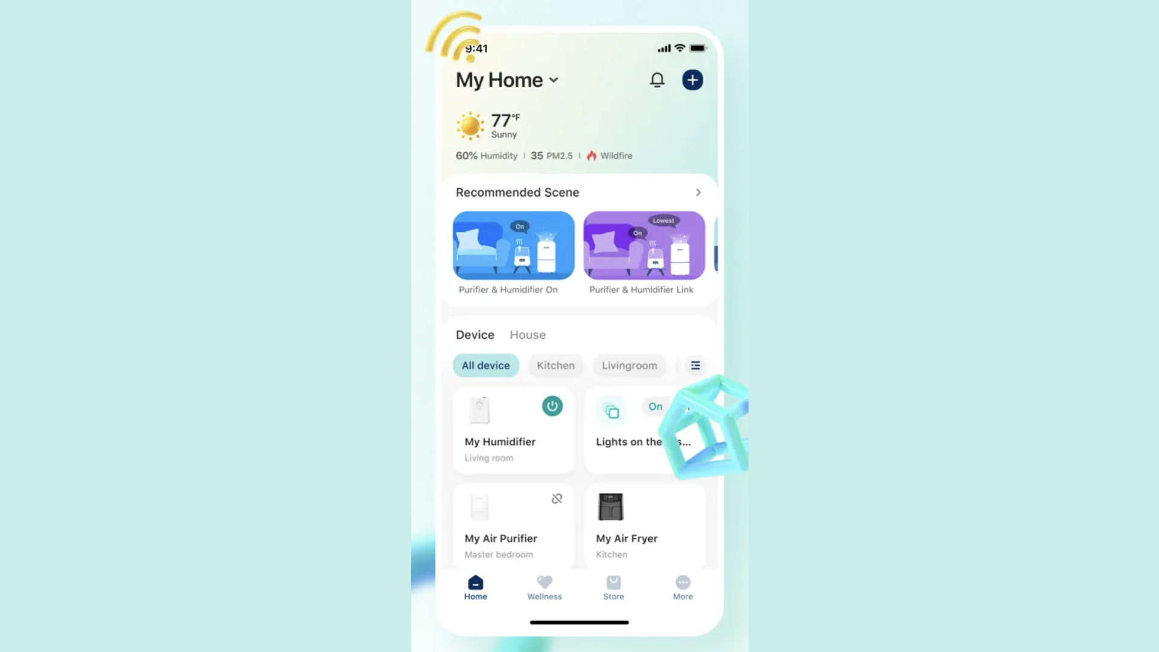Tap the power icon on My Humidifier
This screenshot has width=1159, height=652.
[x=552, y=406]
